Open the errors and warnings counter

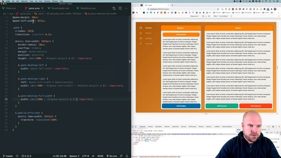pyautogui.click(x=26, y=156)
